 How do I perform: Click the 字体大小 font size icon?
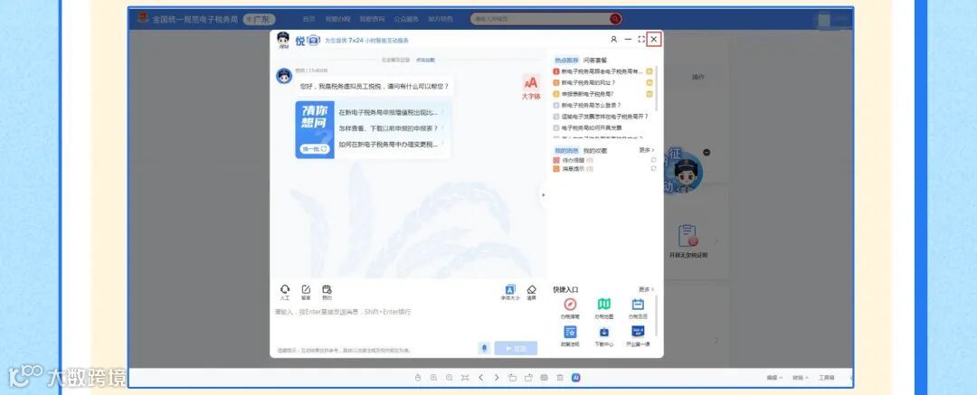(509, 290)
